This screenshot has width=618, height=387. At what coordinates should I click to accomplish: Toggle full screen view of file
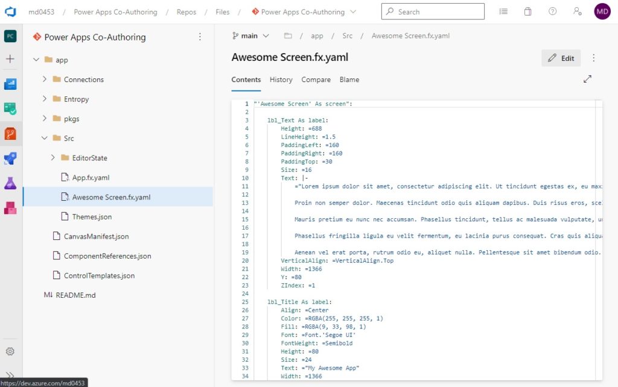point(587,79)
